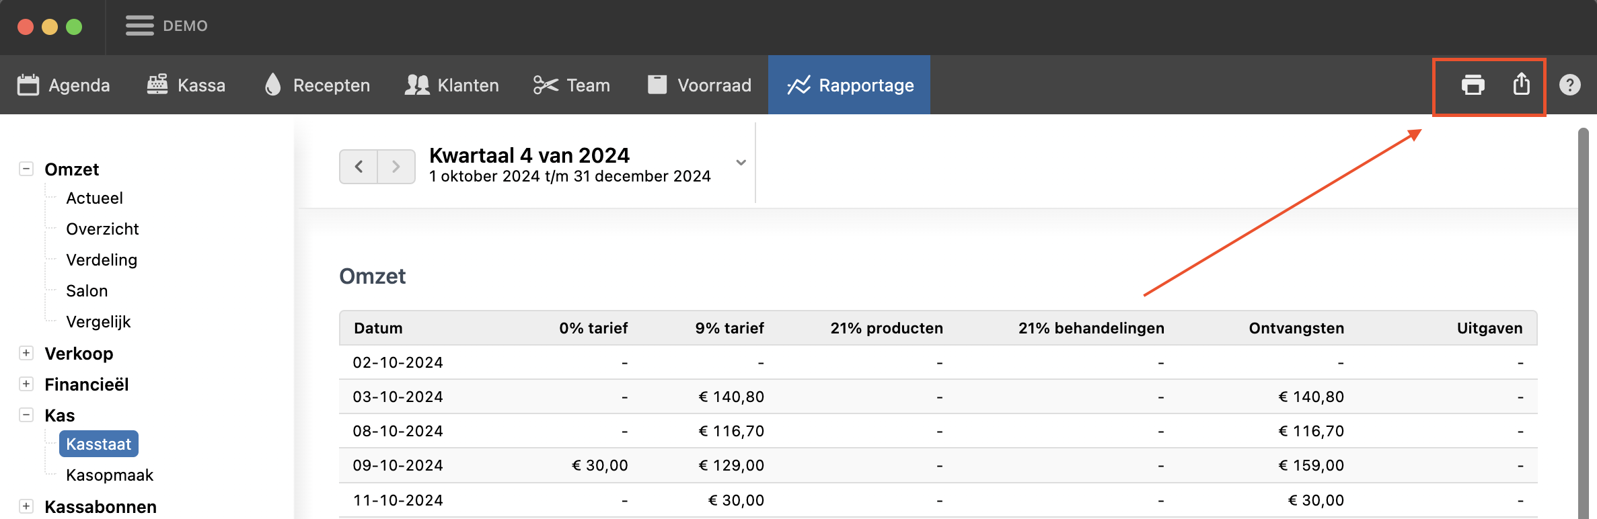Go to previous quarter with left arrow
Screen dimensions: 1597x519
359,167
